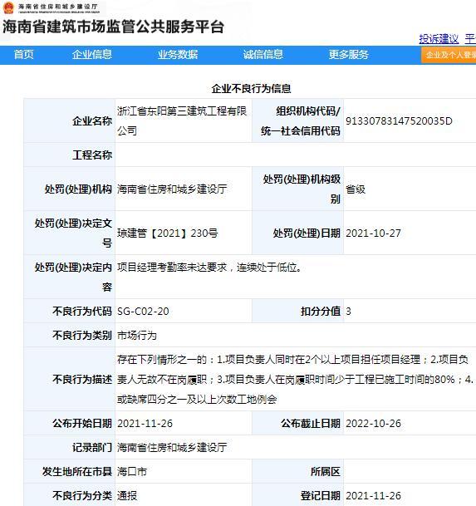The height and width of the screenshot is (506, 476).
Task: Click the 海南省建筑市场监管公共服务平台 title
Action: point(114,27)
